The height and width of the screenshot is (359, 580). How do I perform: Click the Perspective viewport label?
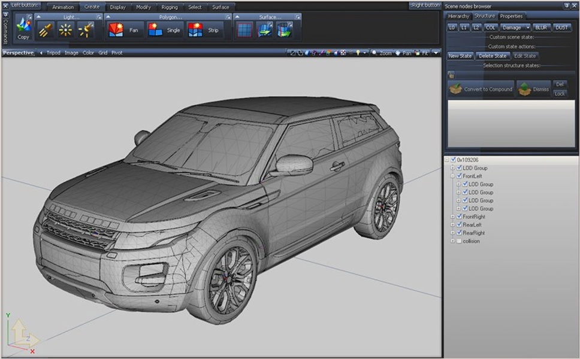[18, 53]
